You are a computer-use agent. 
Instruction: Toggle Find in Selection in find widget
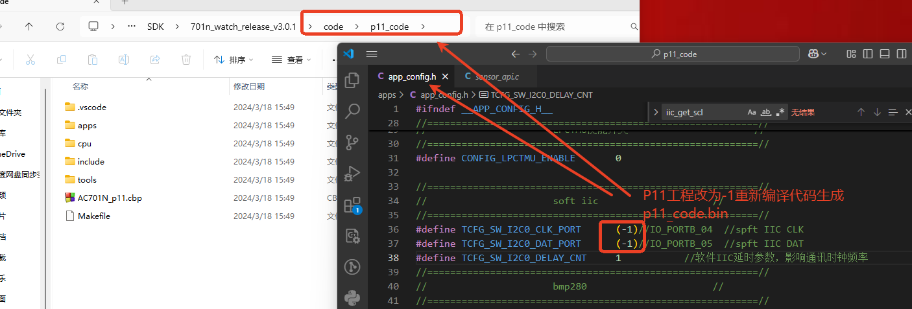(893, 112)
